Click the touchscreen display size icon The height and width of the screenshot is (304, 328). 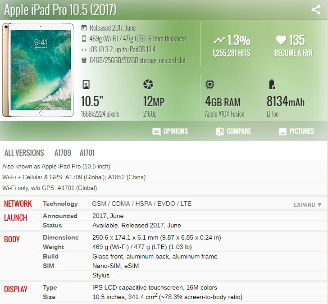pos(86,85)
